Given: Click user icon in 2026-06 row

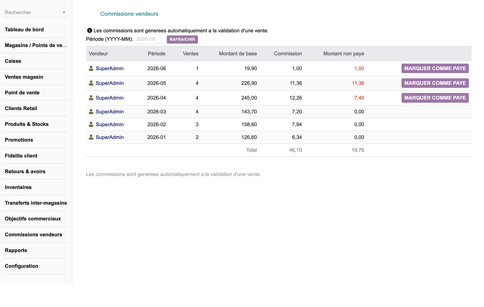Looking at the screenshot, I should point(91,69).
